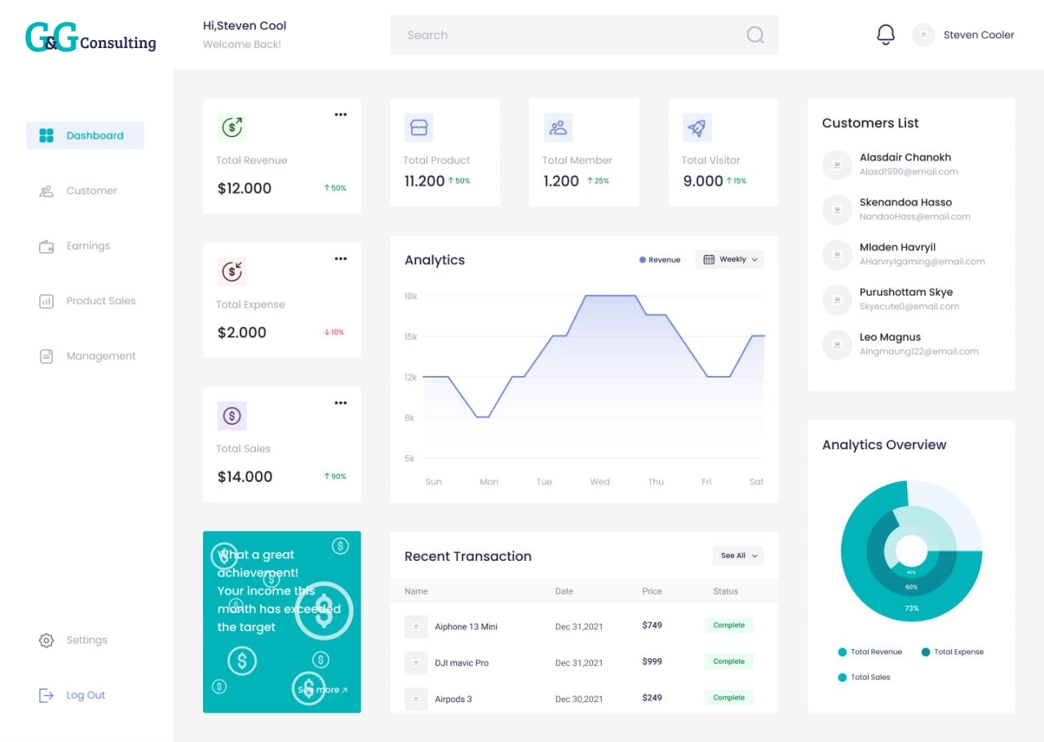Expand the See All transactions dropdown
The height and width of the screenshot is (742, 1044).
[738, 555]
